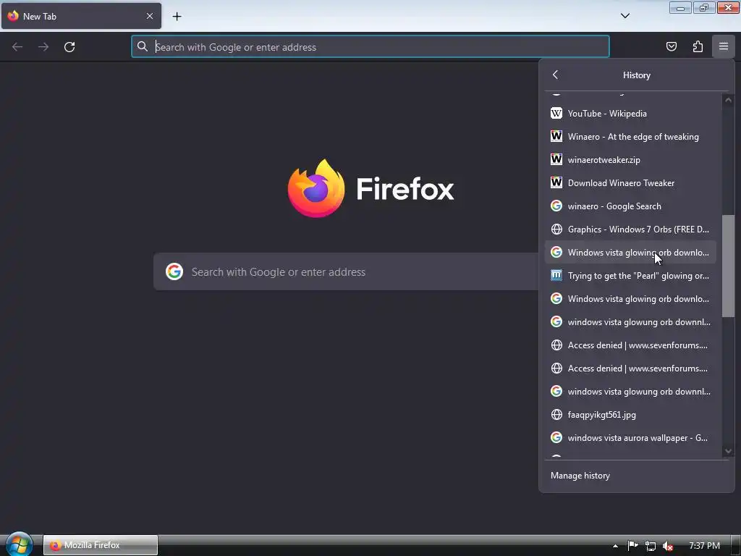Viewport: 741px width, 556px height.
Task: Open faaqpyikgt561.jpg history entry
Action: coord(630,415)
